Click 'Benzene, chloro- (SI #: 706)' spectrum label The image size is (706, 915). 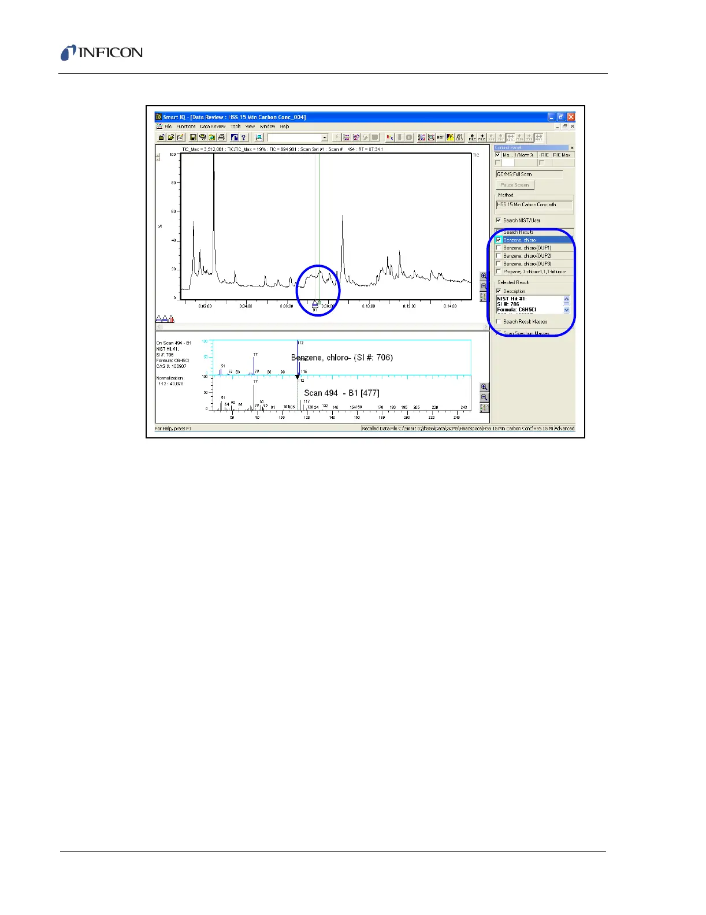coord(342,358)
